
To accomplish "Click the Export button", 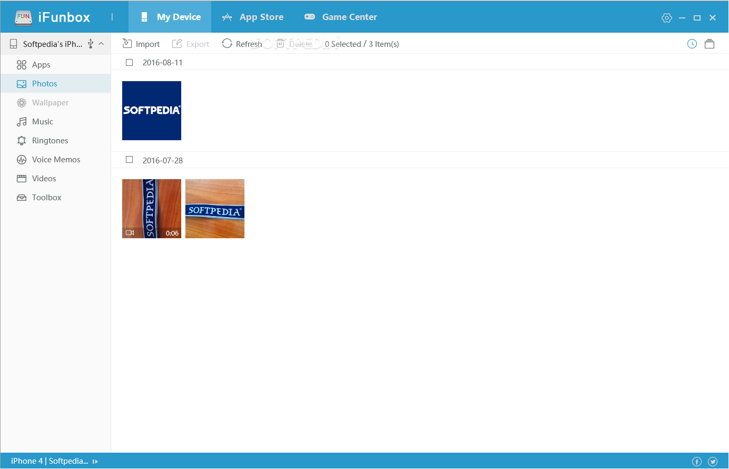I will coord(191,44).
